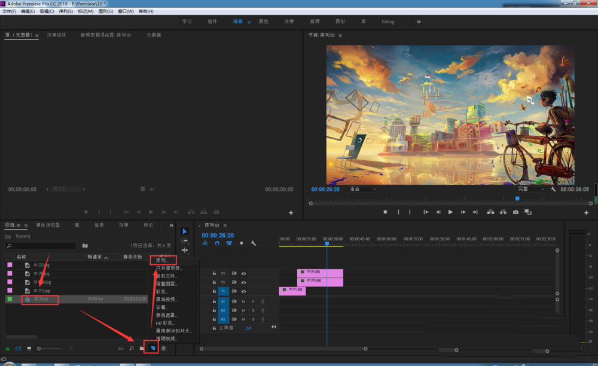Toggle the project writable lock icon
Viewport: 598px width, 366px height.
pos(7,349)
